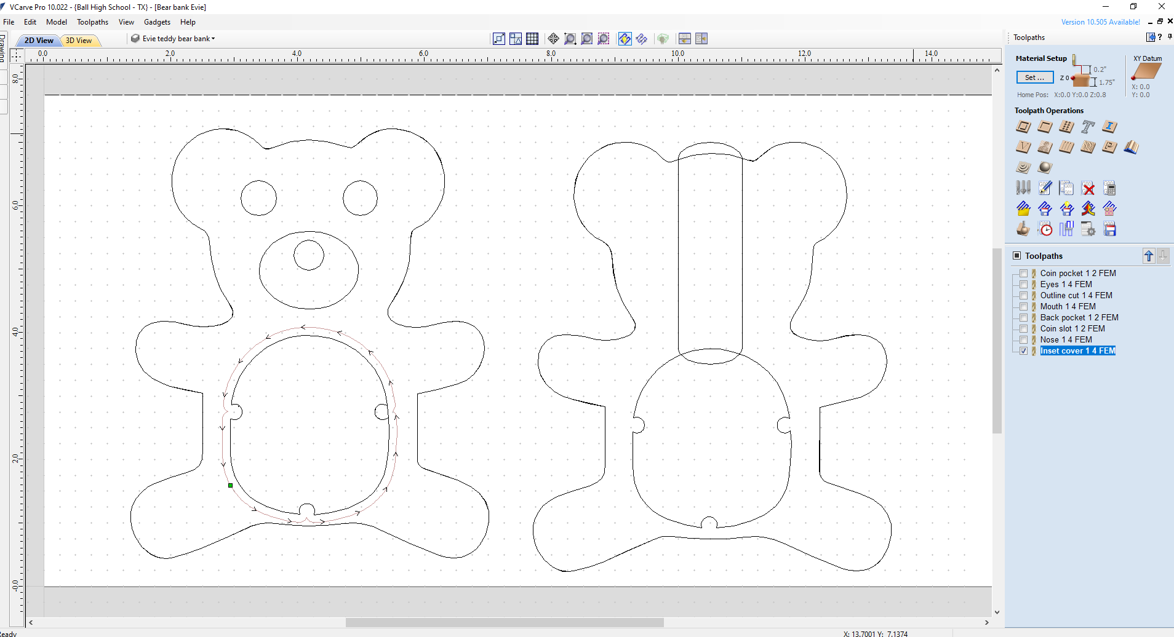
Task: Select the Zoom to drawing tool
Action: tap(586, 38)
